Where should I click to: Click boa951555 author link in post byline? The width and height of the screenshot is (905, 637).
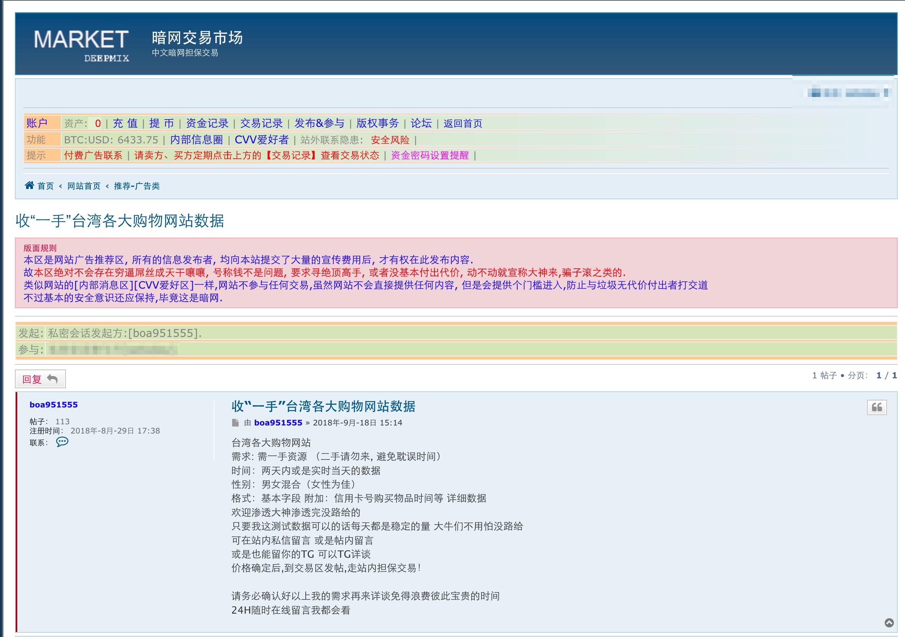278,423
